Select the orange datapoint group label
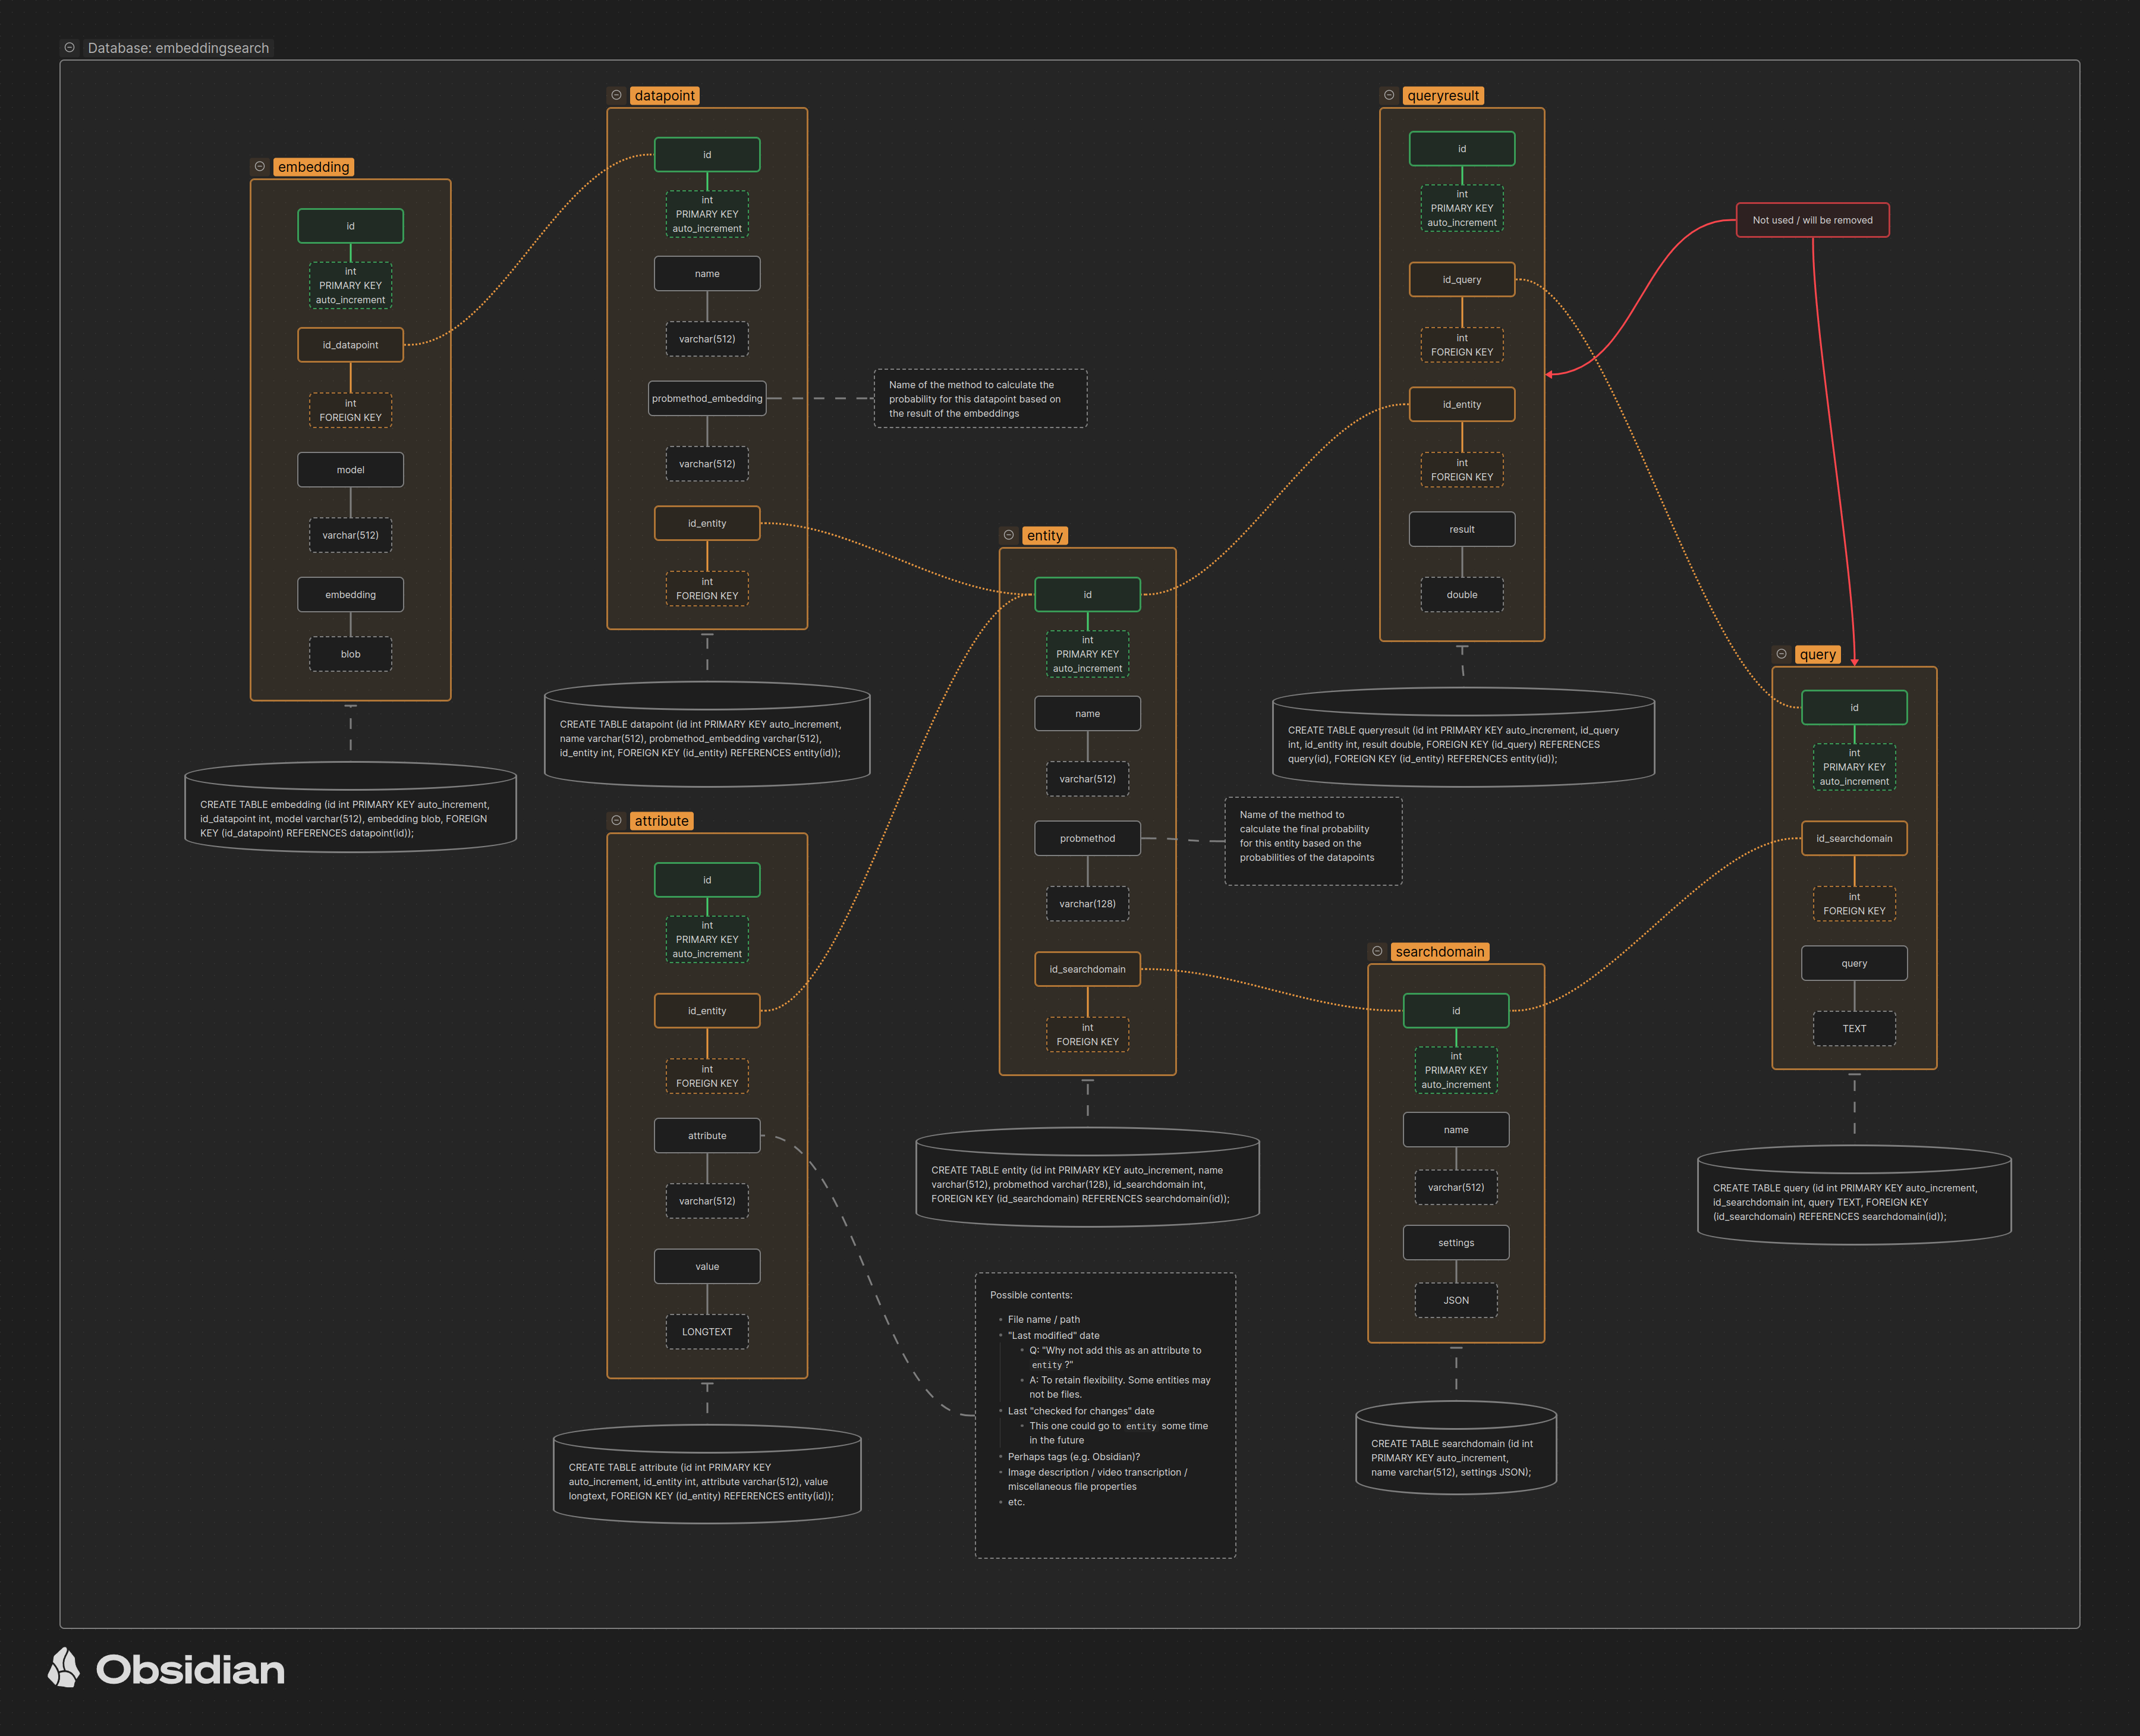 point(664,96)
